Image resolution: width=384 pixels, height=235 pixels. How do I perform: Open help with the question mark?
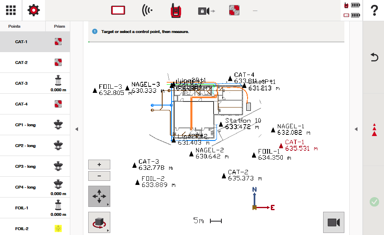373,11
